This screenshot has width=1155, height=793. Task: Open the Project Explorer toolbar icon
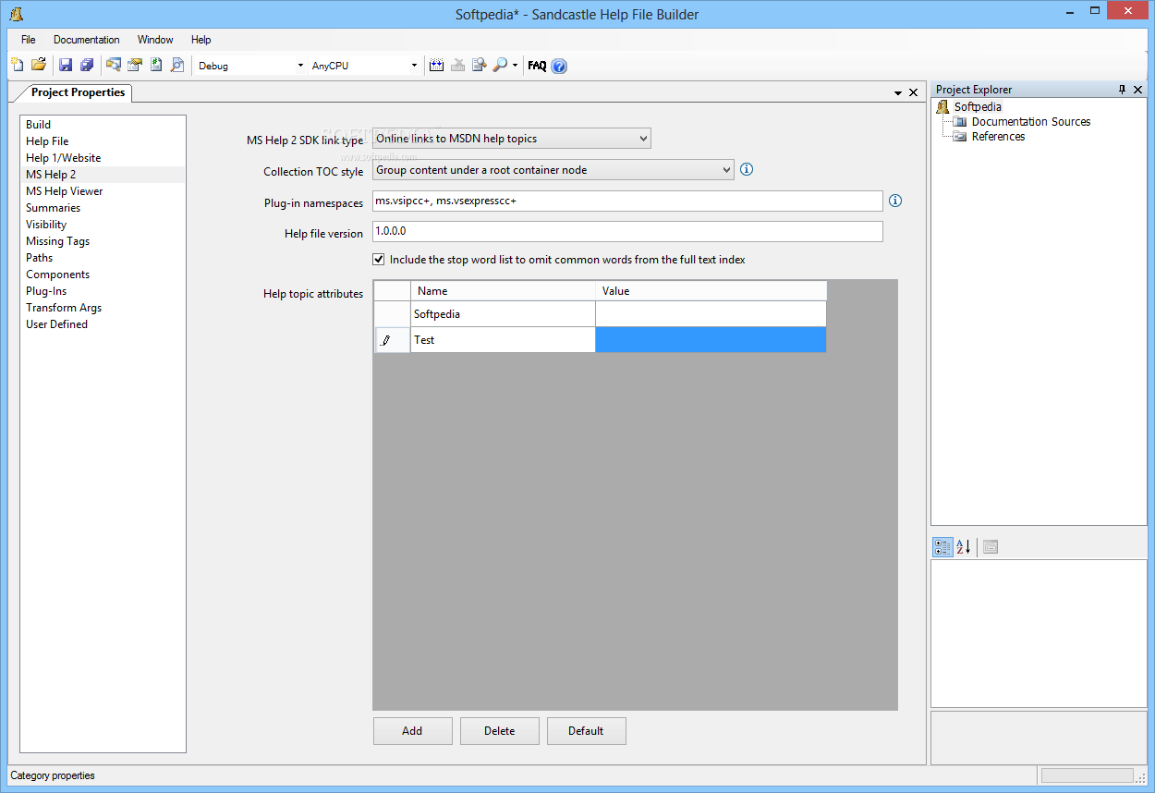click(x=114, y=65)
